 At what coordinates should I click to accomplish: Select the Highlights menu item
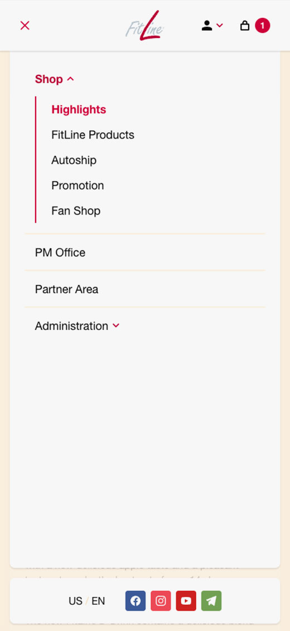pos(79,109)
